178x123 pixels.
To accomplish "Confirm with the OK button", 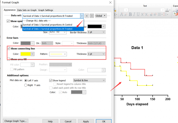I will pos(104,121).
